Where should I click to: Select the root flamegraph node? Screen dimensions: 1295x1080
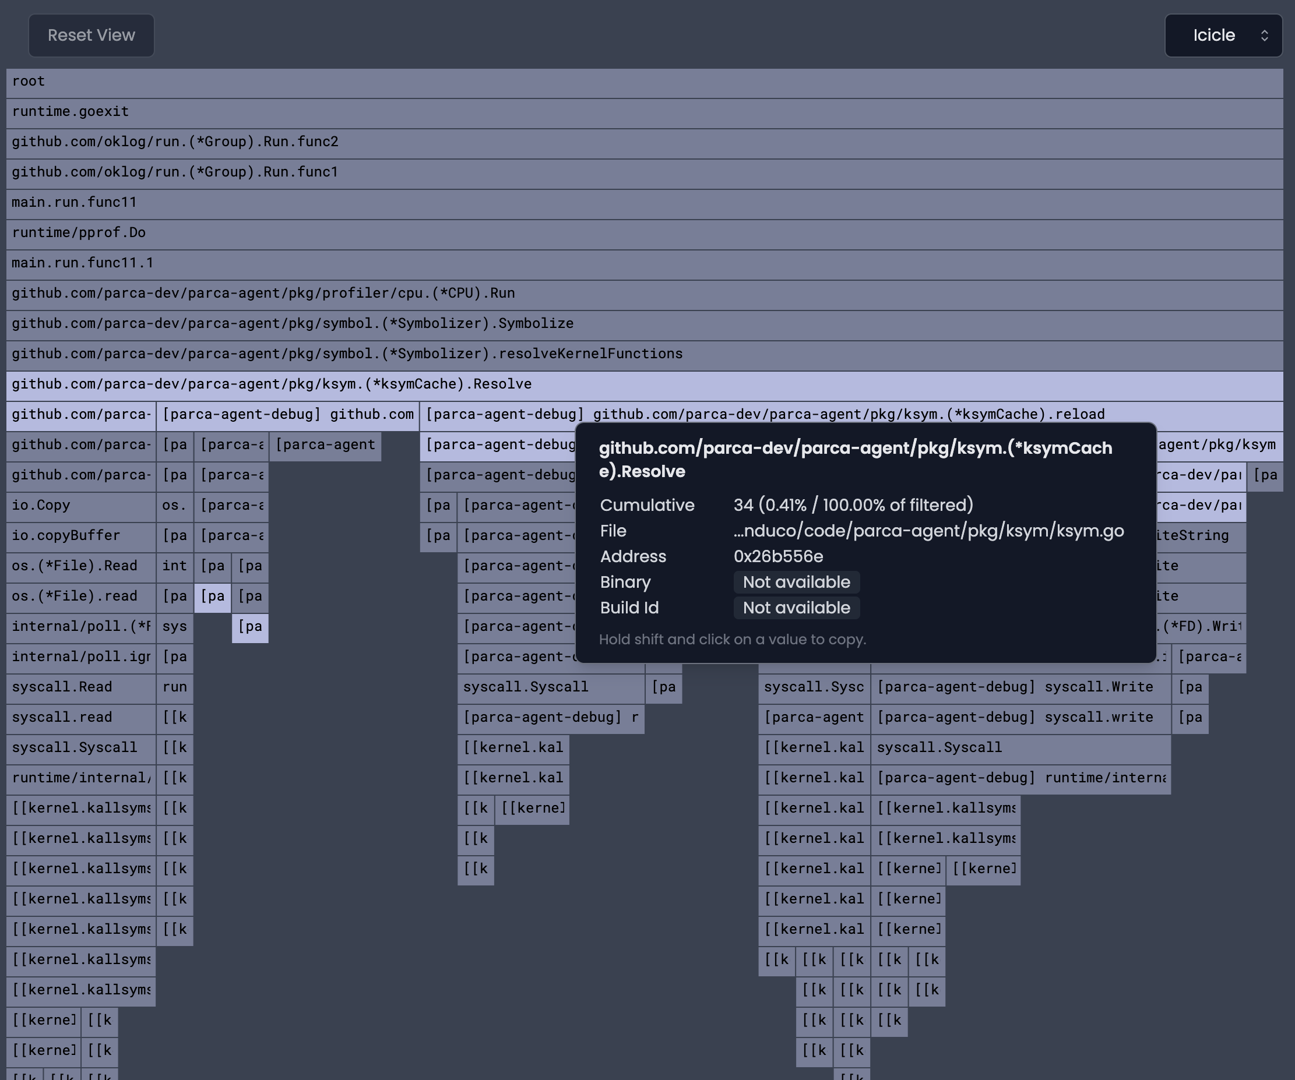pyautogui.click(x=645, y=82)
